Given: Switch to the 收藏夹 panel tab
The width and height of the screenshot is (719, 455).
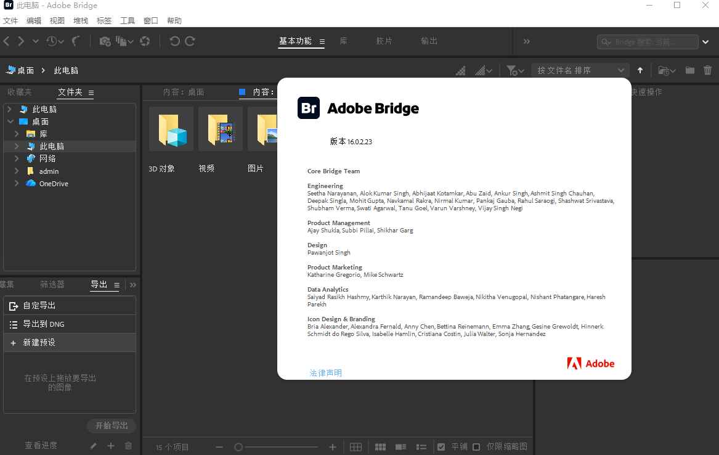Looking at the screenshot, I should [19, 92].
